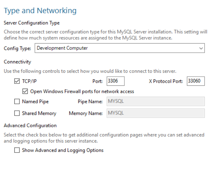Click the X Protocol Port field
Screen dimensions: 210x188
coord(196,81)
